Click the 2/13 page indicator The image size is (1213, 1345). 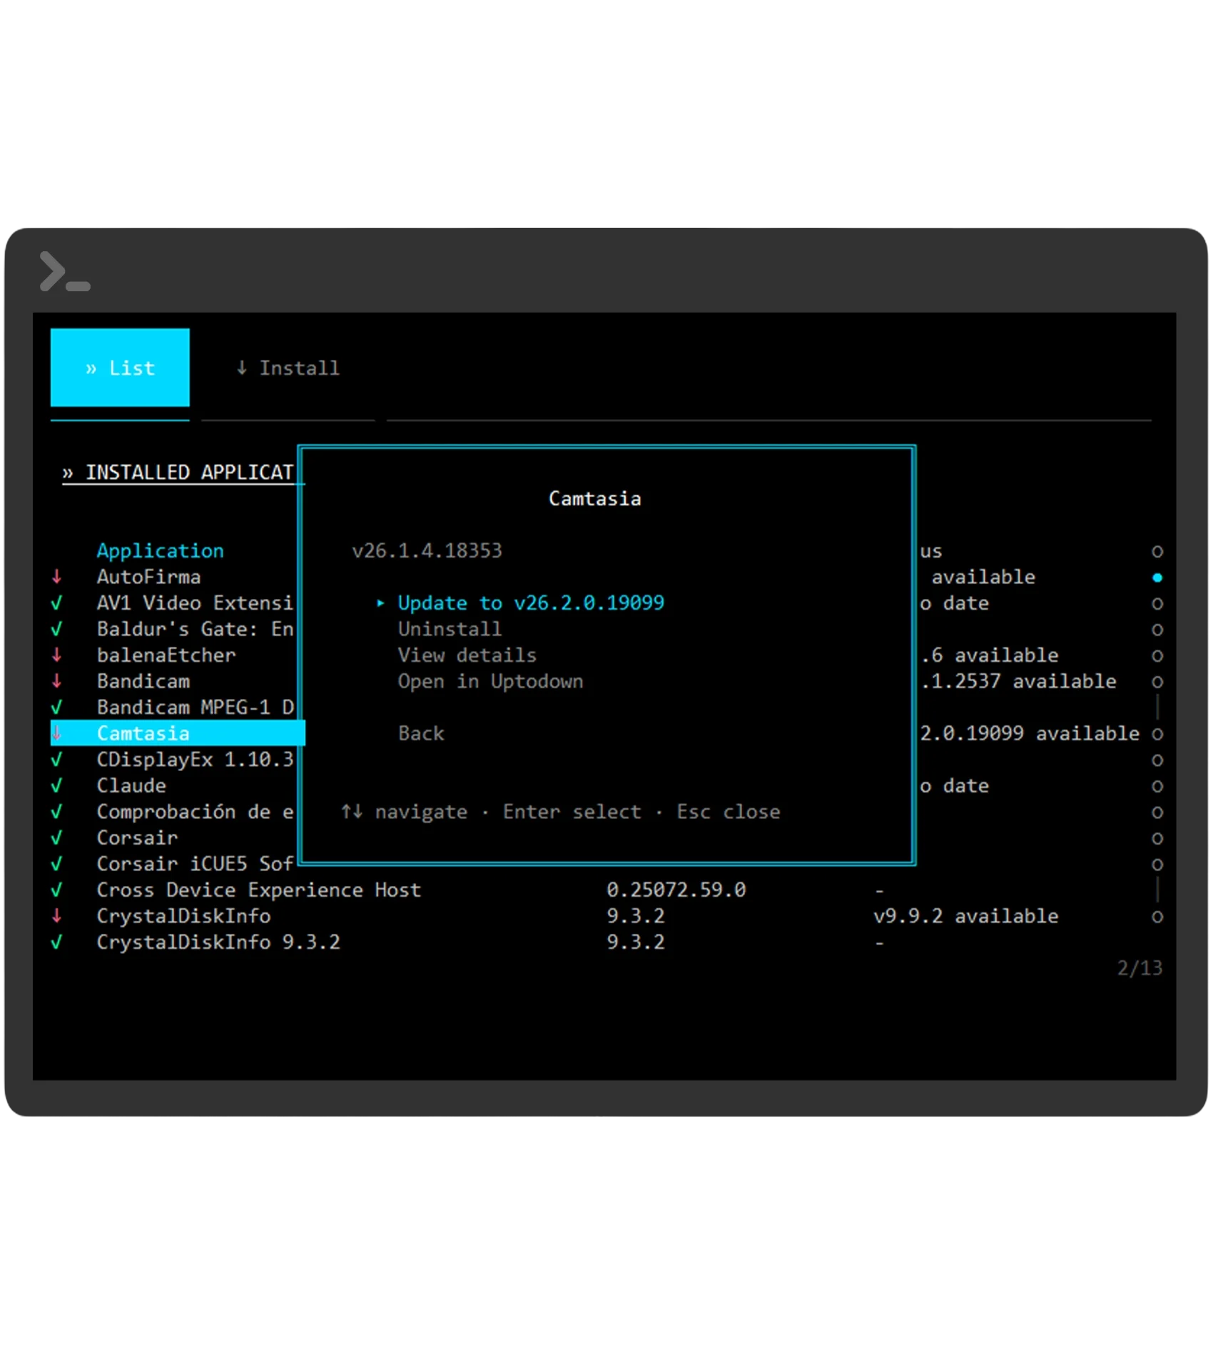tap(1140, 967)
